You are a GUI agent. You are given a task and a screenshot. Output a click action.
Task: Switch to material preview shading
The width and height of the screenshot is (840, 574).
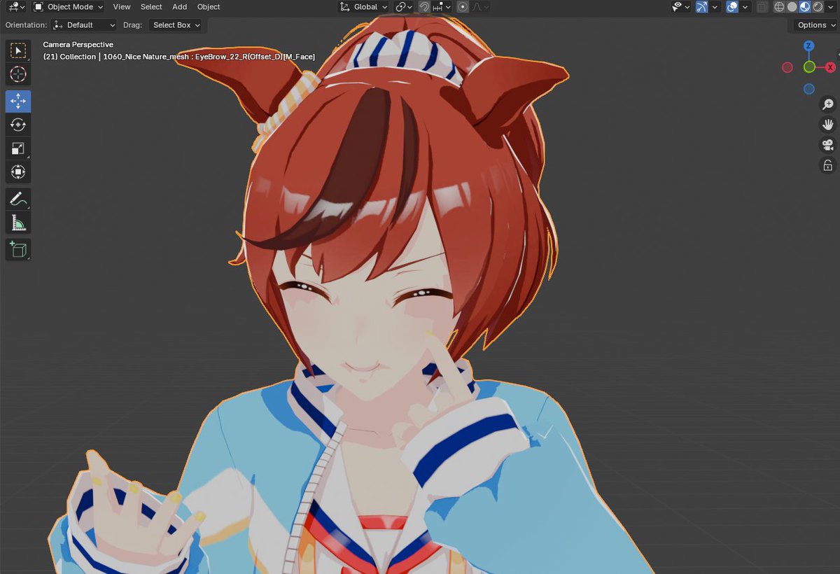pos(805,7)
